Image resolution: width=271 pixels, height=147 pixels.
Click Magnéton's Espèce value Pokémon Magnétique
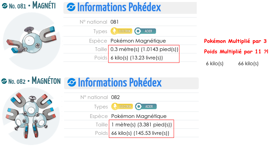(x=138, y=116)
